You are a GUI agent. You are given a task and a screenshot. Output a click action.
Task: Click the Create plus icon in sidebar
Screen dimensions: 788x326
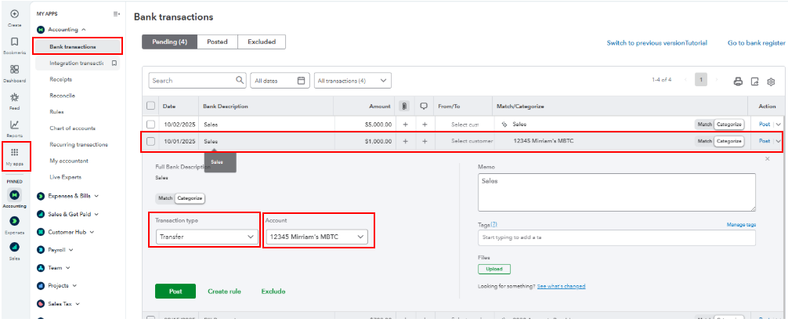click(x=14, y=14)
